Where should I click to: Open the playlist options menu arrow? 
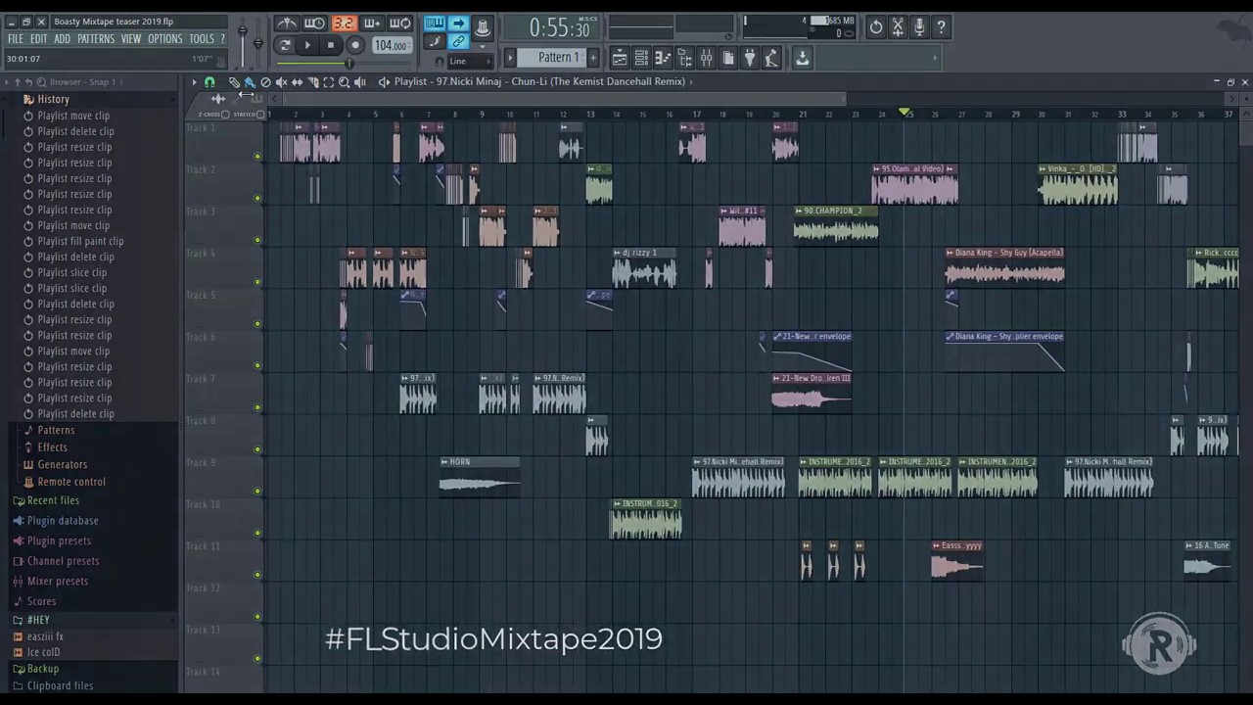(x=194, y=82)
